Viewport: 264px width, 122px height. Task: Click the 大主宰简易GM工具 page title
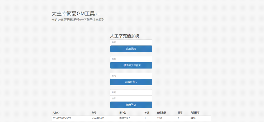pyautogui.click(x=73, y=14)
